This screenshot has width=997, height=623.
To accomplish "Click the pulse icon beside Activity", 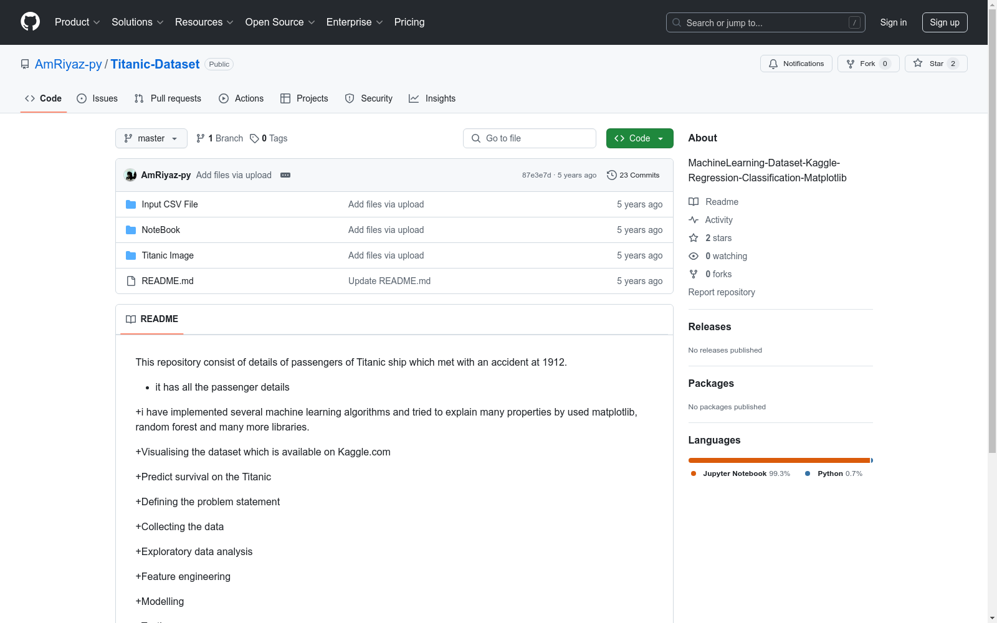I will pos(694,220).
